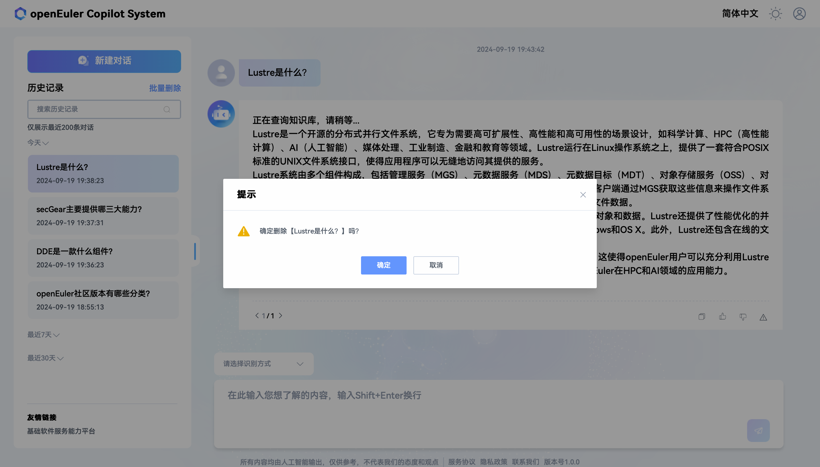Copy the answer with the copy icon

click(701, 317)
